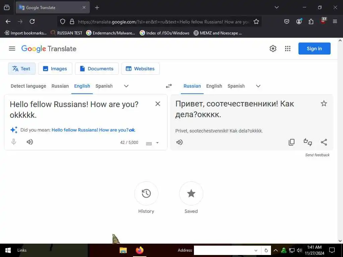Image resolution: width=343 pixels, height=257 pixels.
Task: Expand taskbar Address bar dropdown
Action: (x=256, y=250)
